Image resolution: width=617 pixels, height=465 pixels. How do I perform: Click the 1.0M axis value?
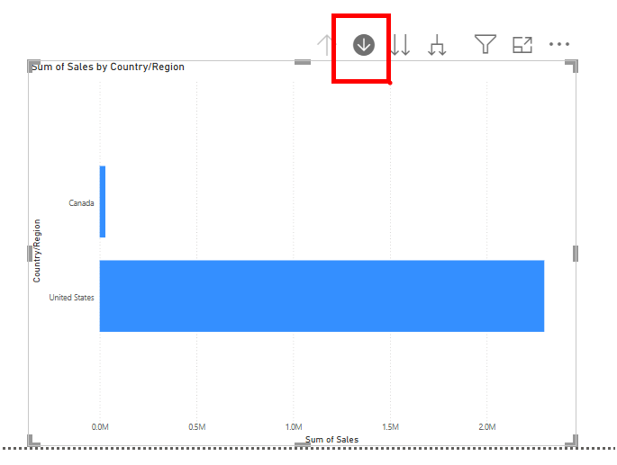[294, 427]
